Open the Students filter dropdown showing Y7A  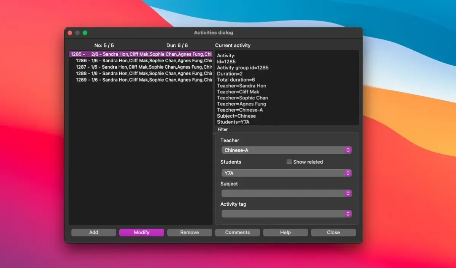pyautogui.click(x=286, y=173)
